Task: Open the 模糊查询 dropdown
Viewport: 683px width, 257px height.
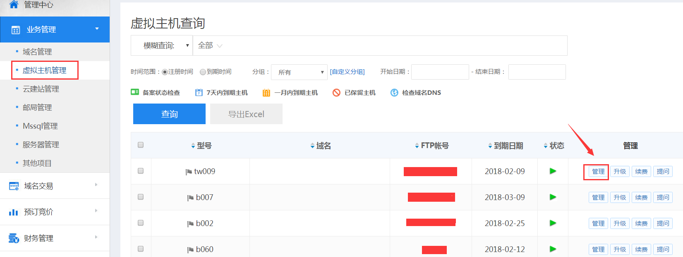Action: pyautogui.click(x=162, y=45)
